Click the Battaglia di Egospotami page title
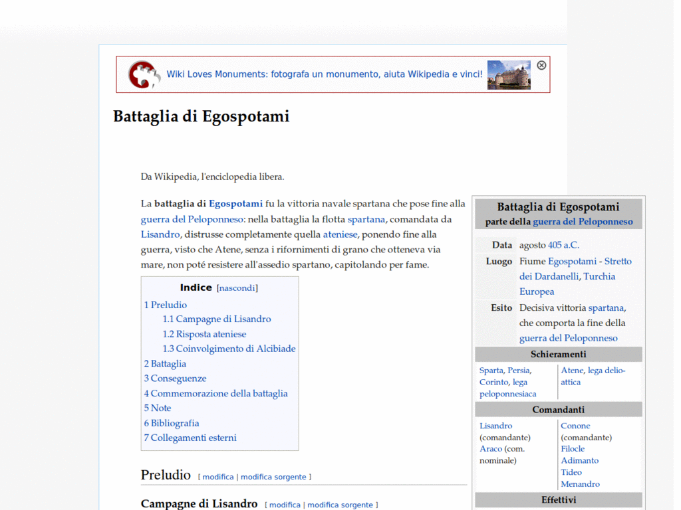 coord(201,117)
